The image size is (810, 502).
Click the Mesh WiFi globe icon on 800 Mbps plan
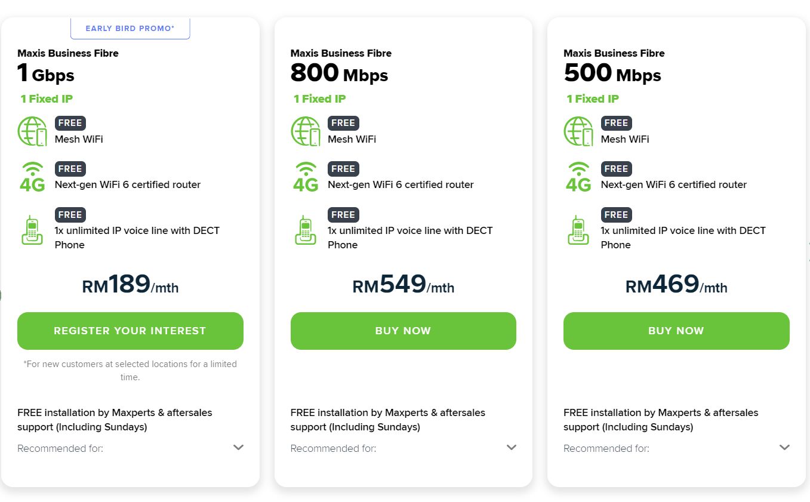305,131
